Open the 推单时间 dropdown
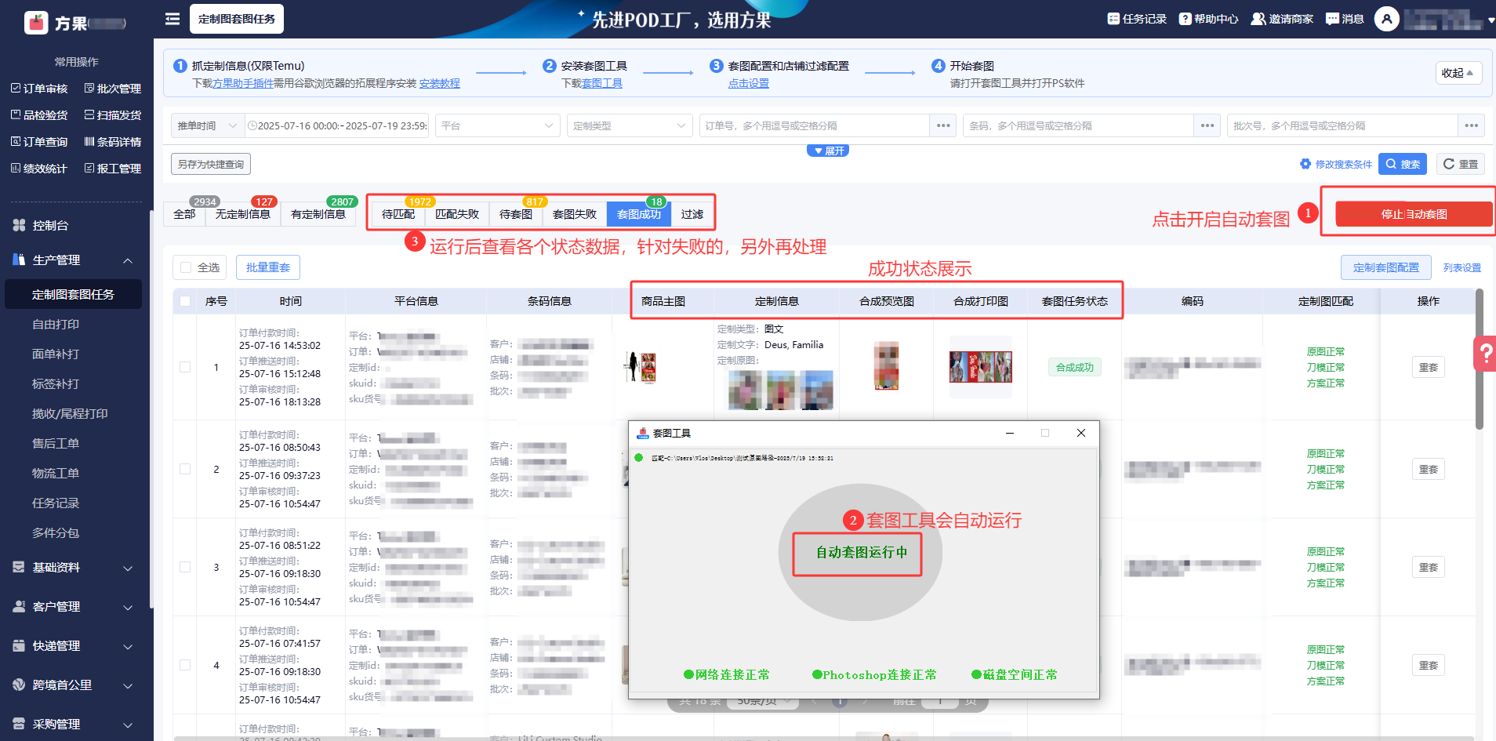1496x741 pixels. pos(207,125)
